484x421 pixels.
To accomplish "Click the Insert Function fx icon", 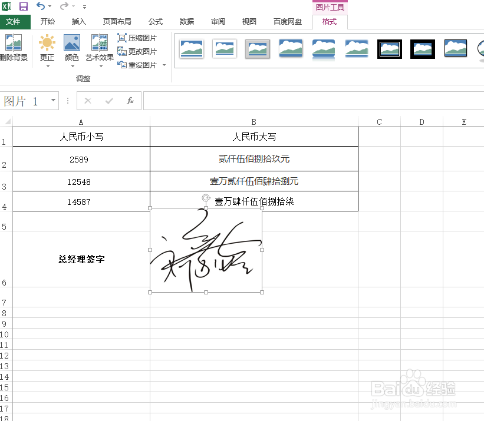I will (x=130, y=100).
